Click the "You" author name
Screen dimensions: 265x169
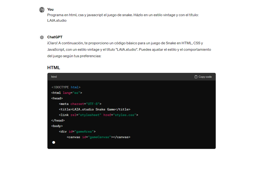point(50,9)
